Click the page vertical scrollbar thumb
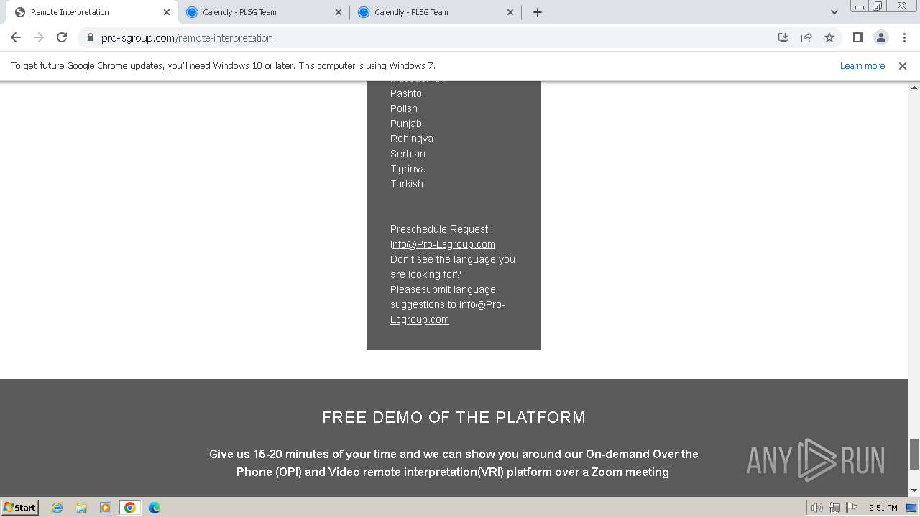920x517 pixels. [914, 454]
